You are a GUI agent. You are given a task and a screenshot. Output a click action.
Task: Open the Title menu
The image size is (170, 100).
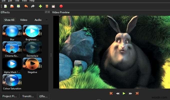[17, 1]
